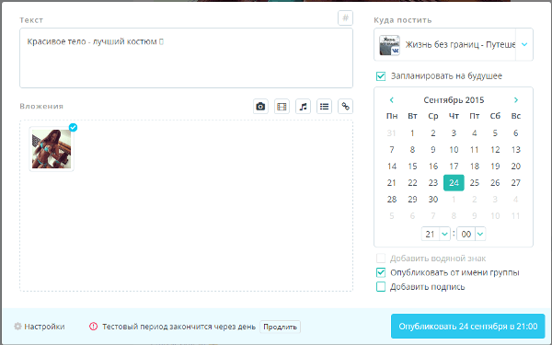Open the minutes dropdown showing 00
The image size is (552, 345).
[480, 234]
